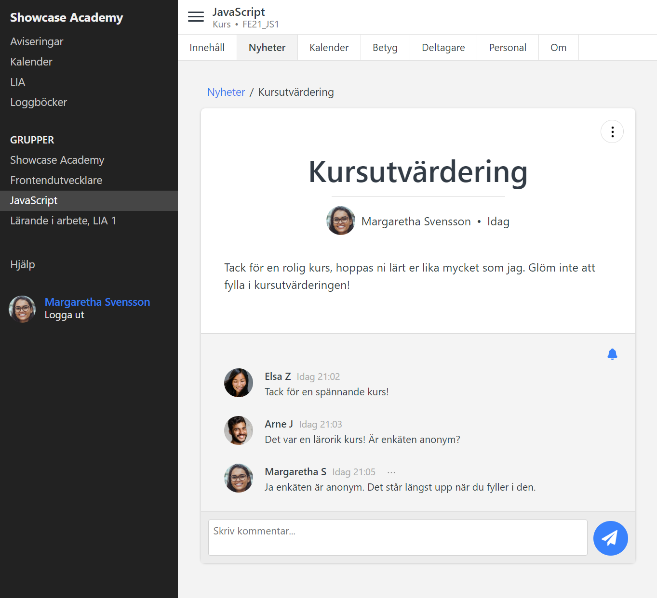The width and height of the screenshot is (657, 598).
Task: Click Arne J's comment avatar
Action: [239, 430]
